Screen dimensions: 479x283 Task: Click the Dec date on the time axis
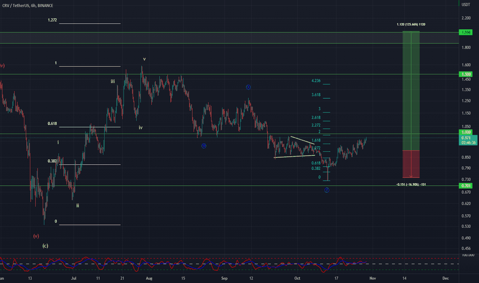[446, 278]
